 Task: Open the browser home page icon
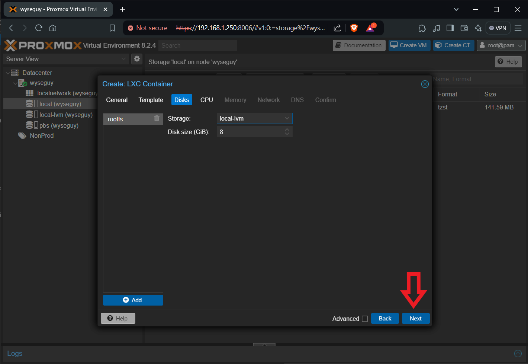click(53, 28)
